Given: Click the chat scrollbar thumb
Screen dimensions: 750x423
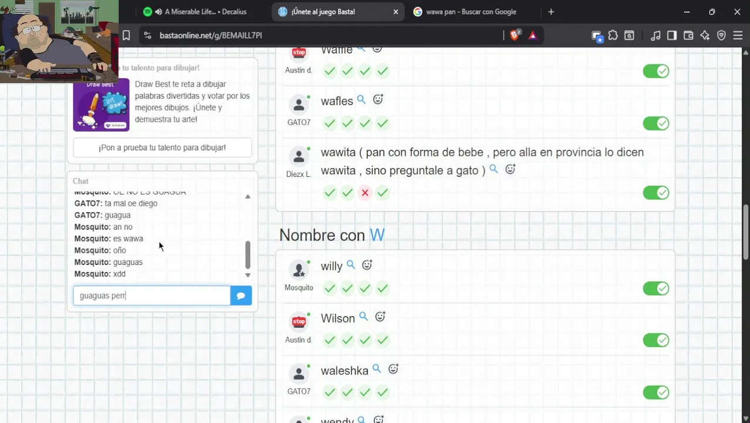Looking at the screenshot, I should point(248,254).
